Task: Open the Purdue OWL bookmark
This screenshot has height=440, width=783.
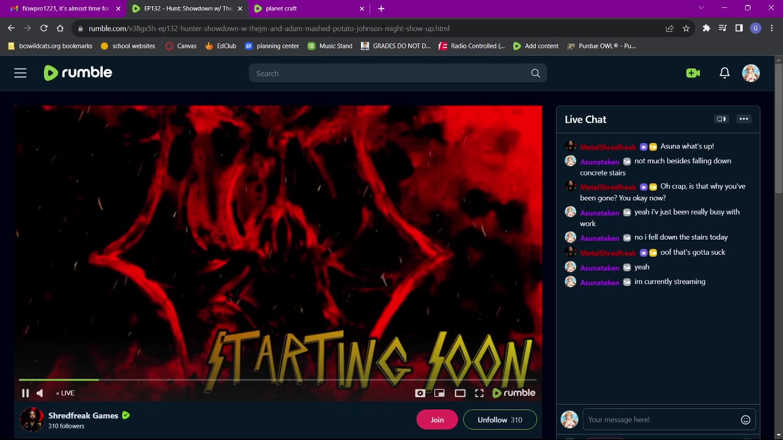Action: (601, 46)
